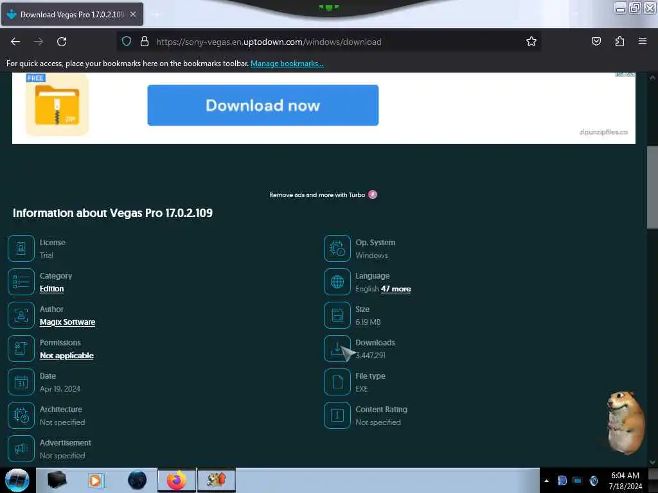Image resolution: width=658 pixels, height=493 pixels.
Task: Click the Apr 19, 2024 date text
Action: point(60,389)
